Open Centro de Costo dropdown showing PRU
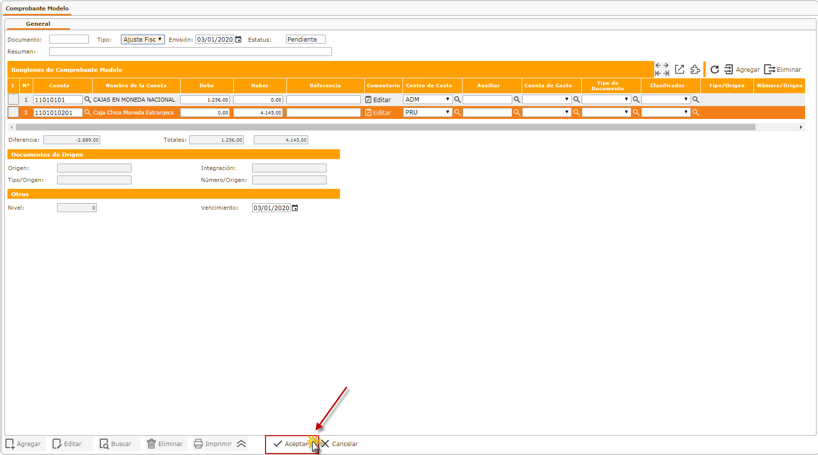The width and height of the screenshot is (818, 455). [x=427, y=113]
